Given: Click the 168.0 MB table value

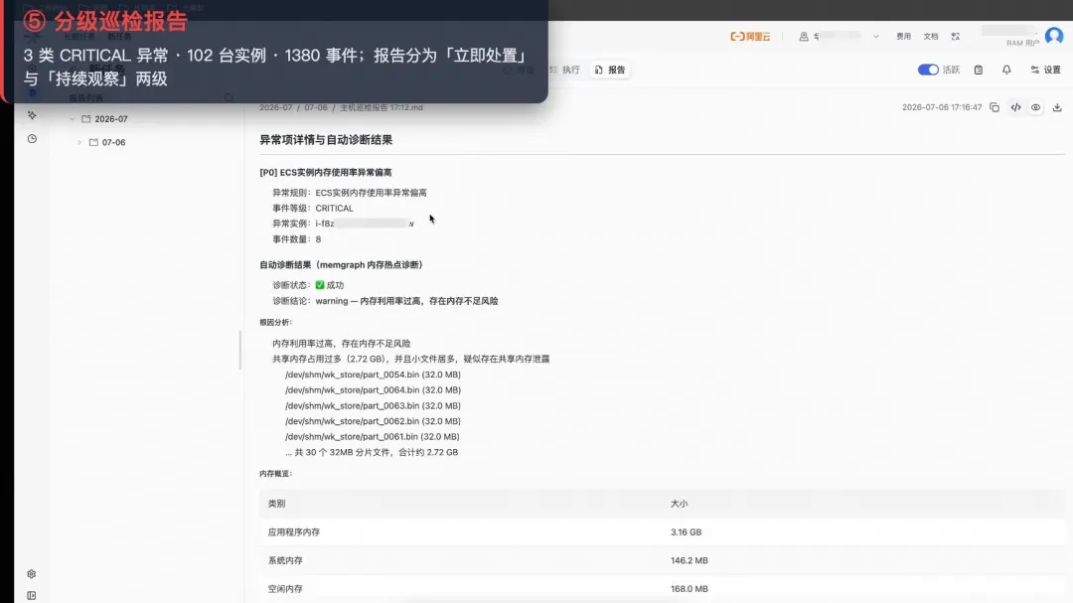Looking at the screenshot, I should (x=690, y=589).
